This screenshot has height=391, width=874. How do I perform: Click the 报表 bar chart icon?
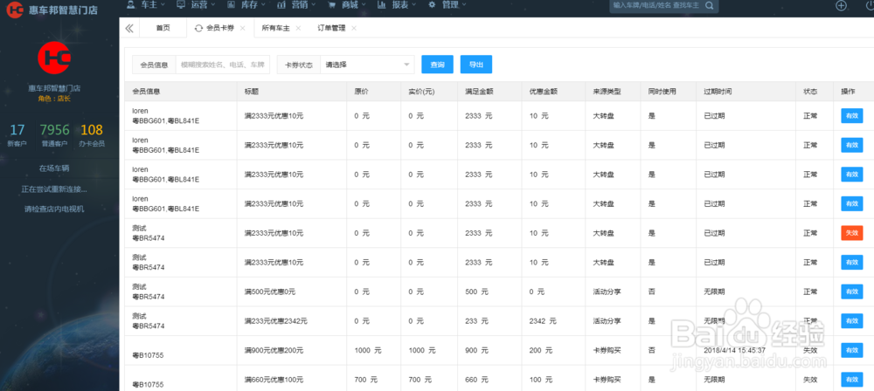click(x=381, y=4)
